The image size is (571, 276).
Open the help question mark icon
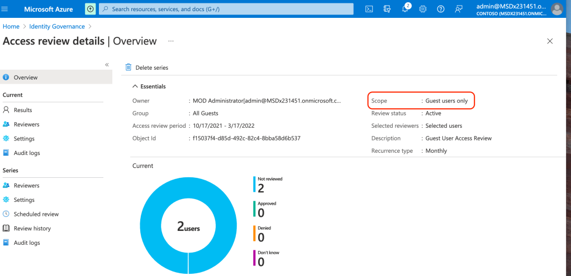tap(441, 9)
